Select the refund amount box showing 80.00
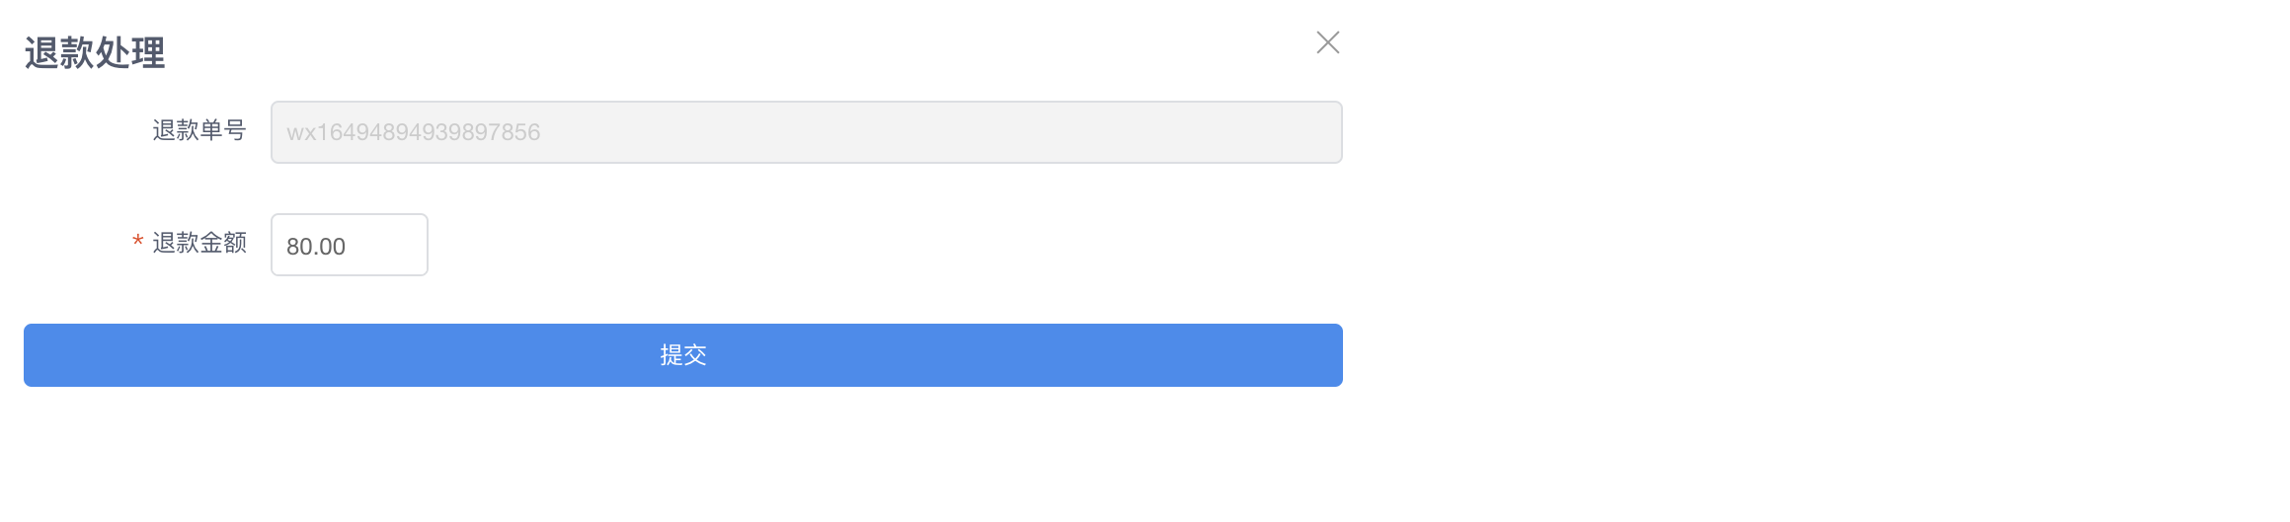The image size is (2290, 522). pyautogui.click(x=350, y=245)
